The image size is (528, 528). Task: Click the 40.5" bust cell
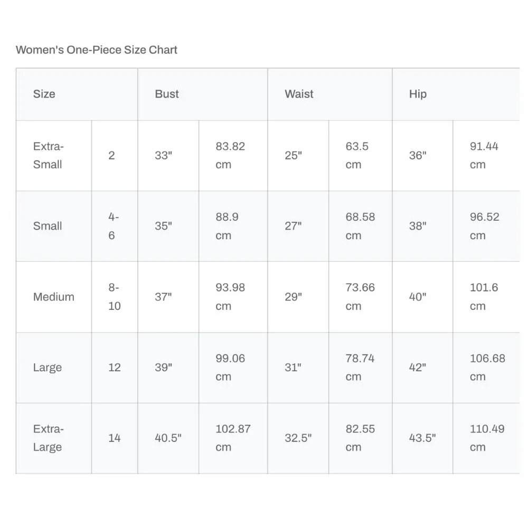point(168,438)
